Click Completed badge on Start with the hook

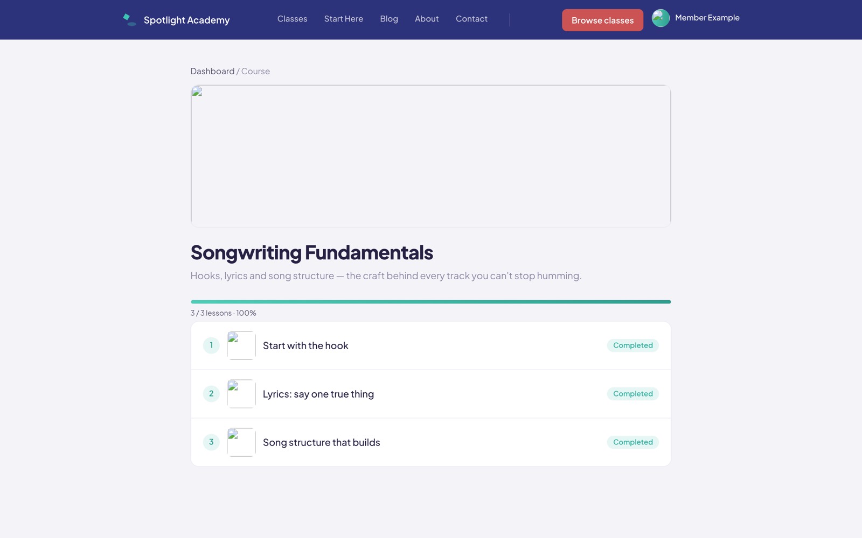[x=632, y=345]
